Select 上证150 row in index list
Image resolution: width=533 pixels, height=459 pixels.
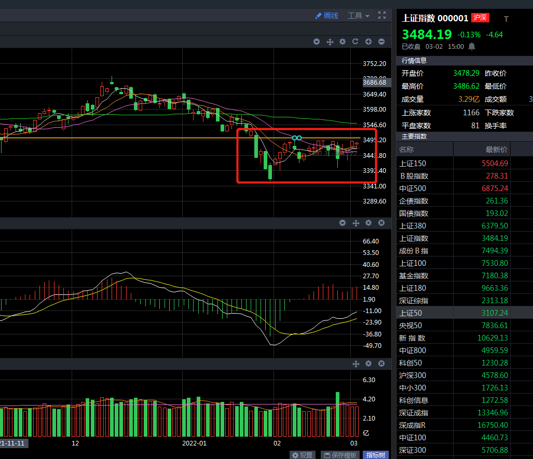pyautogui.click(x=464, y=164)
